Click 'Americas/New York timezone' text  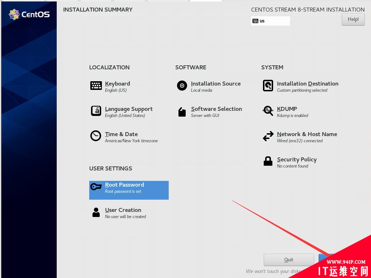tap(131, 141)
